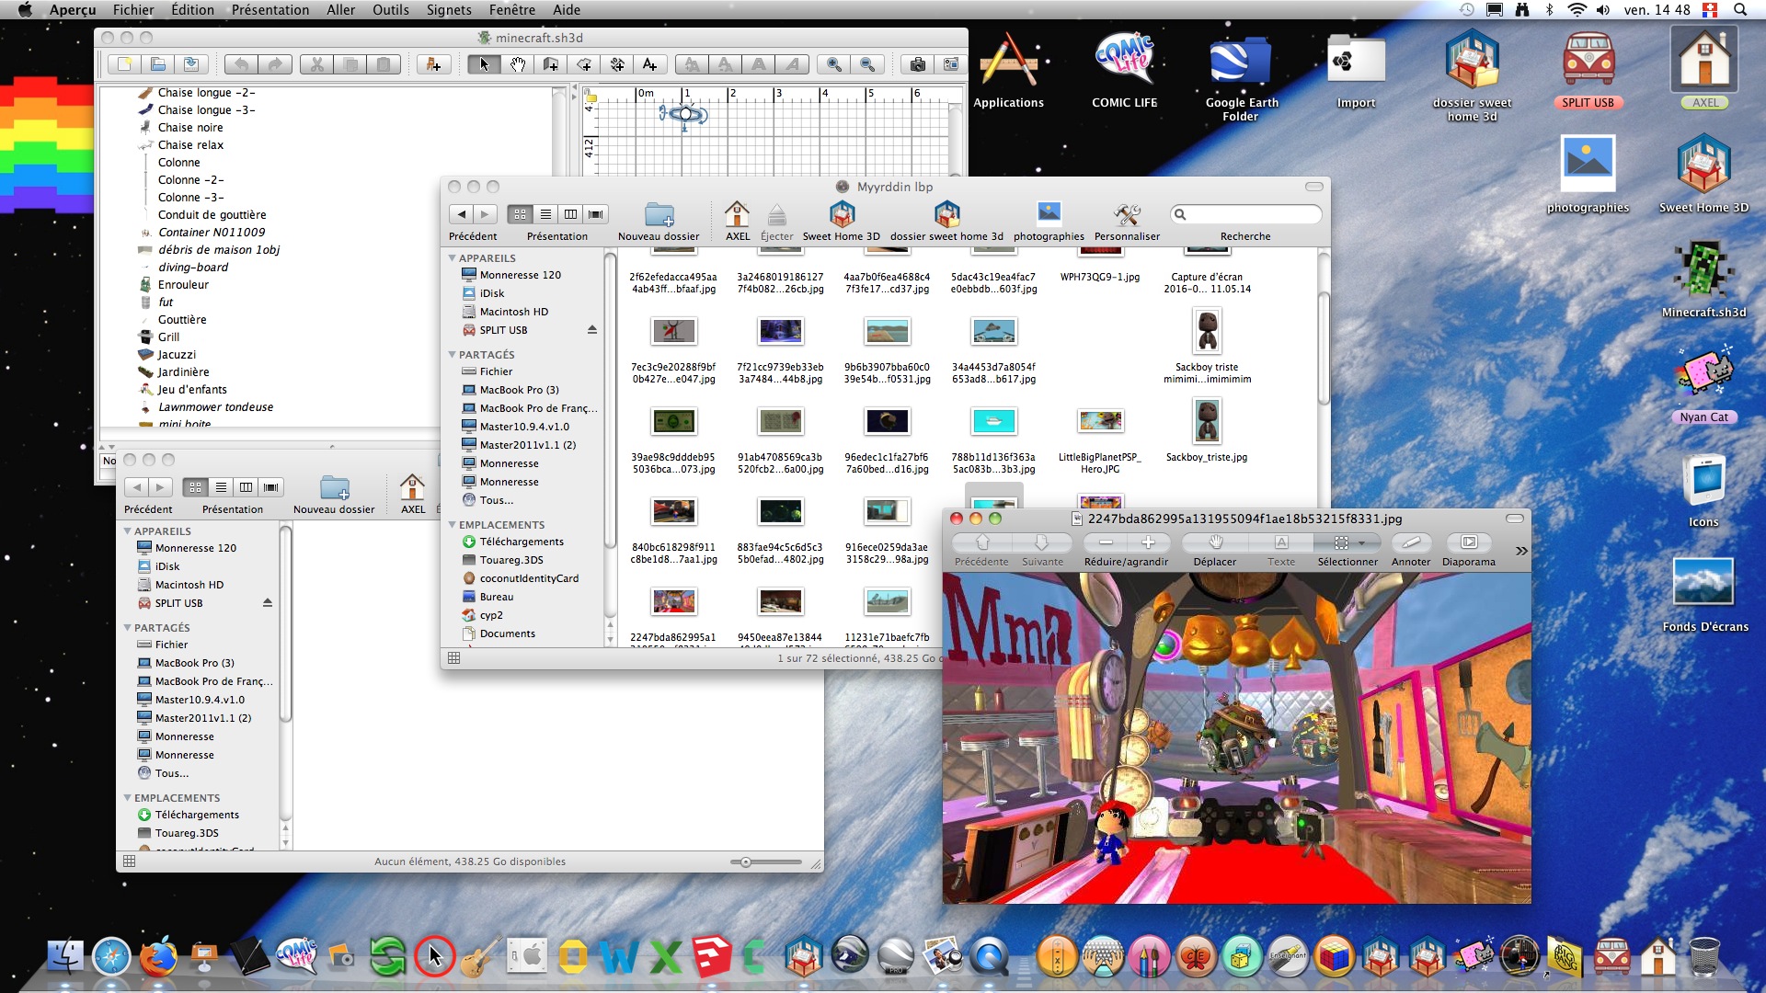The height and width of the screenshot is (993, 1766).
Task: Click Undo arrow in Sweet Home 3D toolbar
Action: point(241,64)
